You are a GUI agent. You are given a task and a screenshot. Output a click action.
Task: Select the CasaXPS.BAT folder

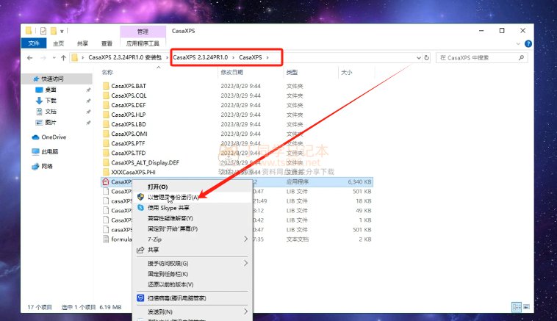(129, 86)
